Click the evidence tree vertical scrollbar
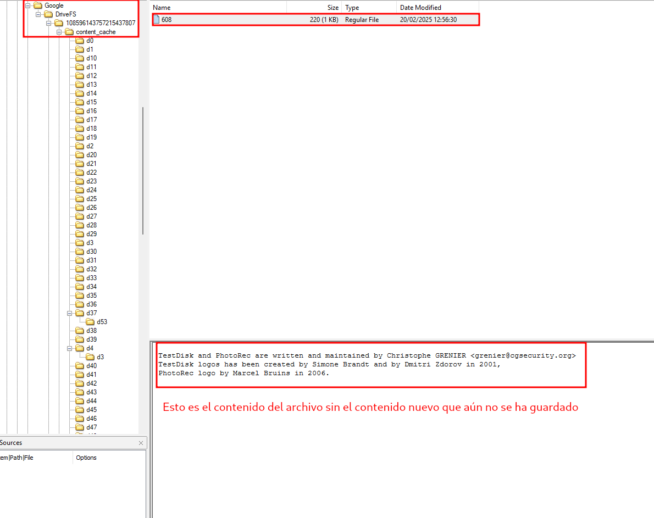 pos(143,171)
